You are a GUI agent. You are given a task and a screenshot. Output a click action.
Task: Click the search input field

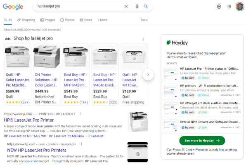coord(79,7)
